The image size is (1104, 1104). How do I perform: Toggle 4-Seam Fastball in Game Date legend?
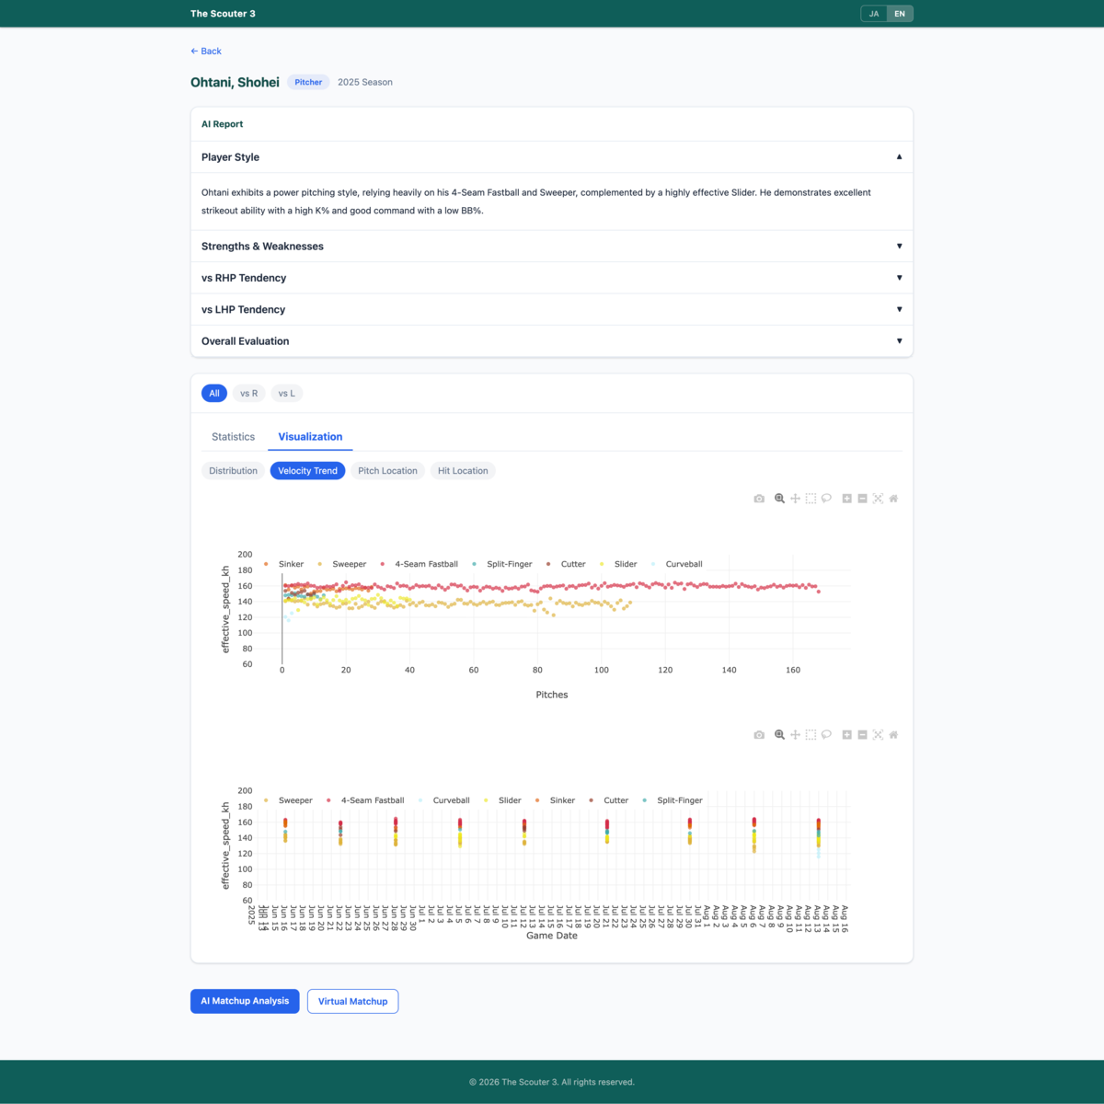365,800
